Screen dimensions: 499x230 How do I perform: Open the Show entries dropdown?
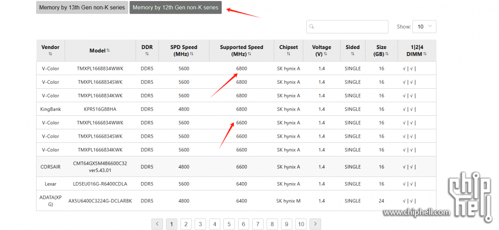[424, 27]
